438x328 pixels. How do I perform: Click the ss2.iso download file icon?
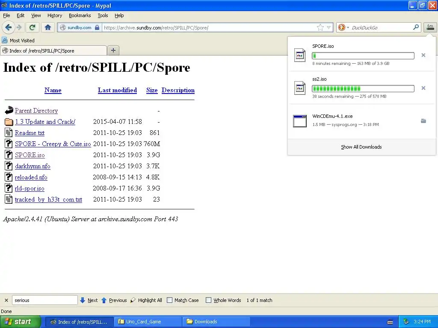tap(300, 88)
